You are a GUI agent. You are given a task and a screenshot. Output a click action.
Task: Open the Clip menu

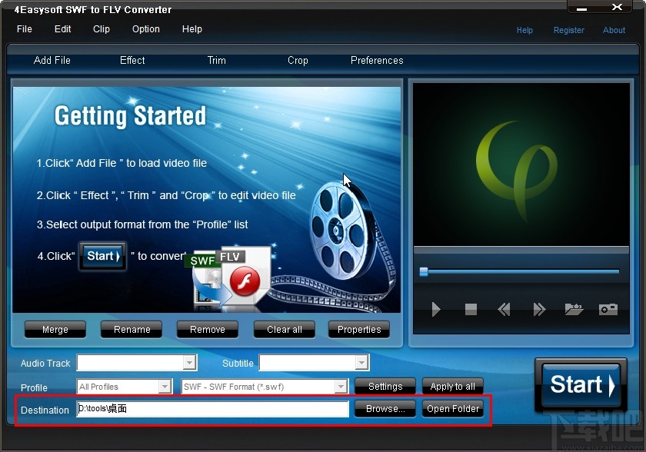101,29
